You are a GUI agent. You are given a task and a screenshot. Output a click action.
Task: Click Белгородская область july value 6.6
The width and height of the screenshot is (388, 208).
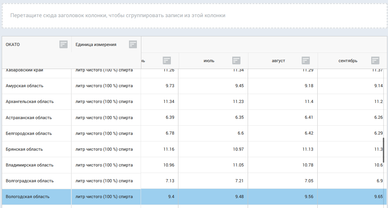[x=239, y=134]
